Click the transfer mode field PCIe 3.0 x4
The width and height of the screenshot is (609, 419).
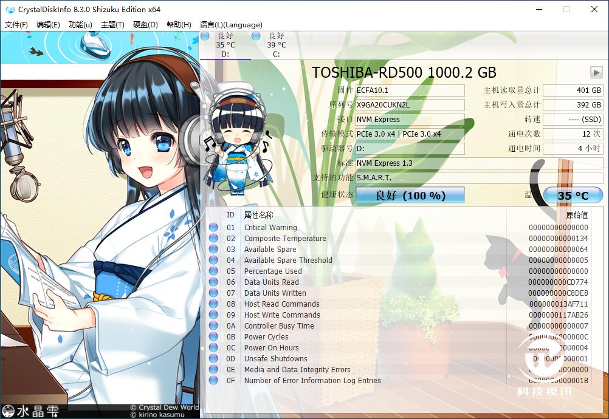point(410,134)
